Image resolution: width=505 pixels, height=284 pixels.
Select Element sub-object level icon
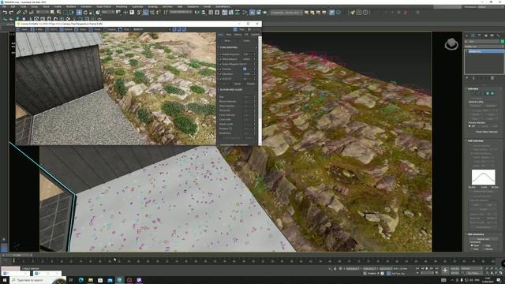[x=492, y=93]
